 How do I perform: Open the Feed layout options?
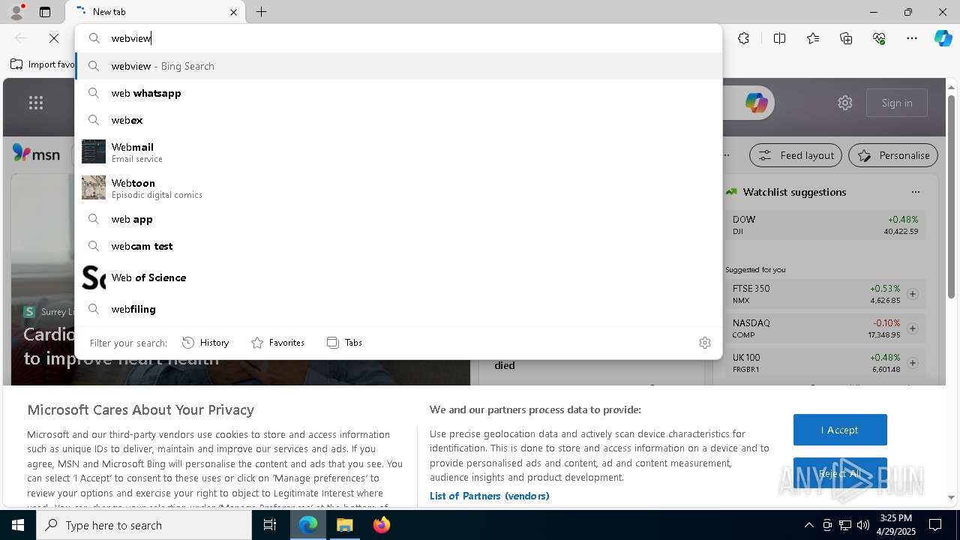[796, 155]
